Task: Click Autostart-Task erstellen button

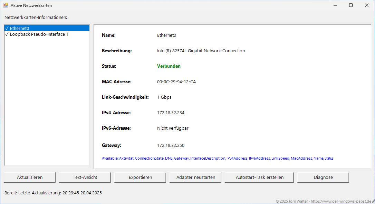Action: coord(259,178)
